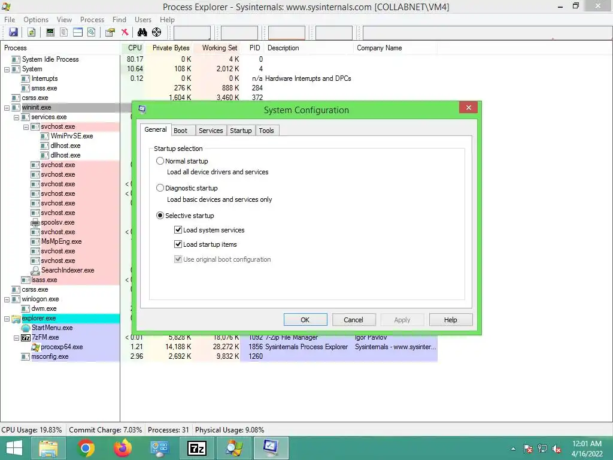This screenshot has height=460, width=613.
Task: Click Use original boot configuration checkbox
Action: click(178, 259)
